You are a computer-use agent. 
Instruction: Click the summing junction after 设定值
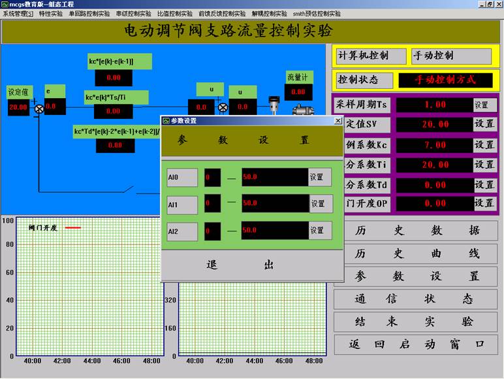coord(39,108)
